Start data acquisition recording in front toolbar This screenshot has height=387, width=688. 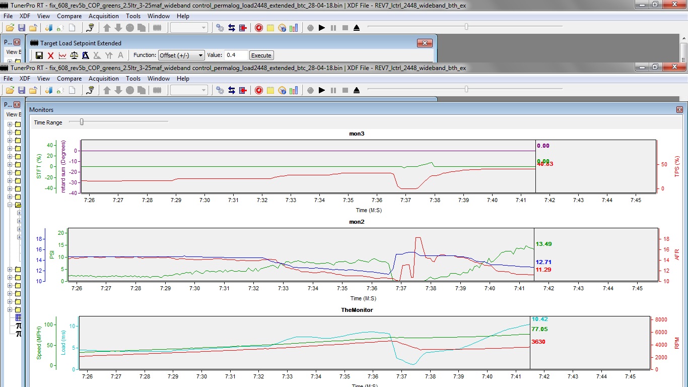310,90
